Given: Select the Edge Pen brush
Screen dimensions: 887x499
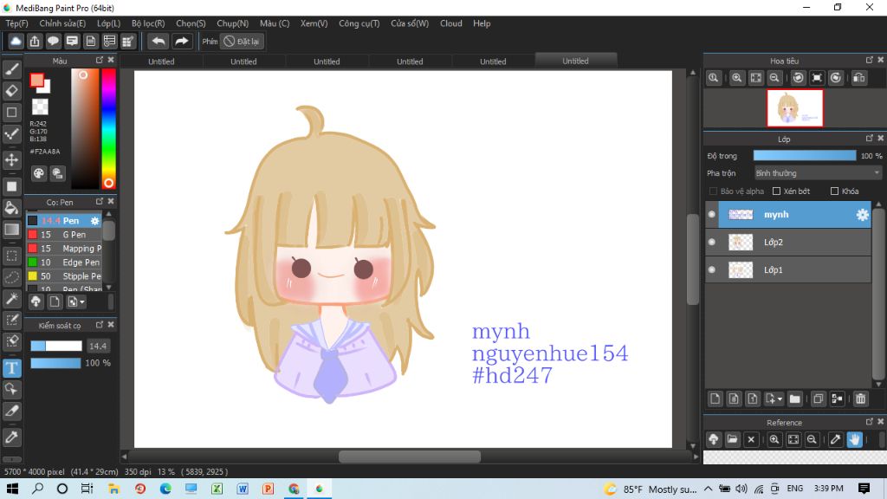Looking at the screenshot, I should tap(64, 262).
